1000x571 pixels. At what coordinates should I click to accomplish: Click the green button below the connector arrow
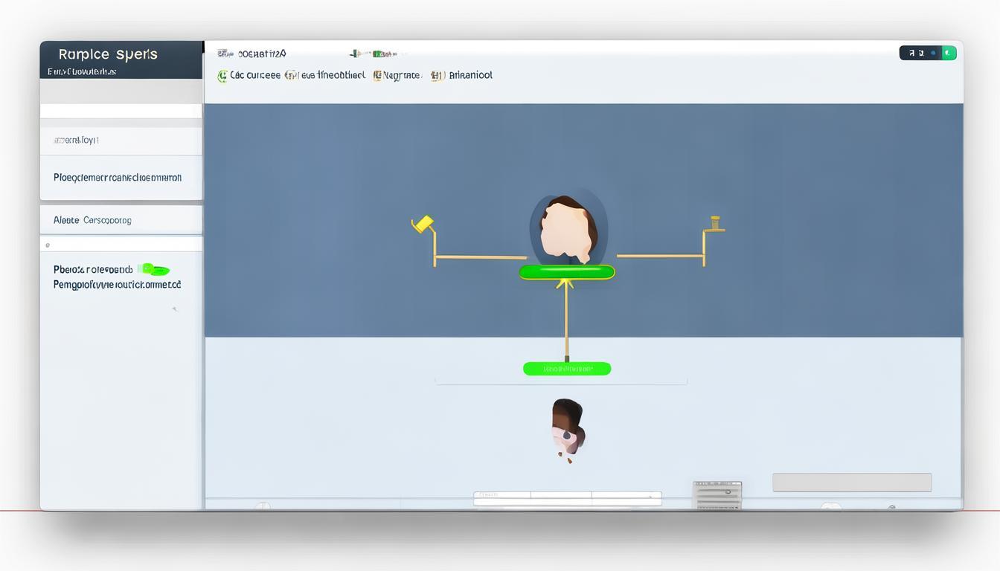[x=567, y=369]
